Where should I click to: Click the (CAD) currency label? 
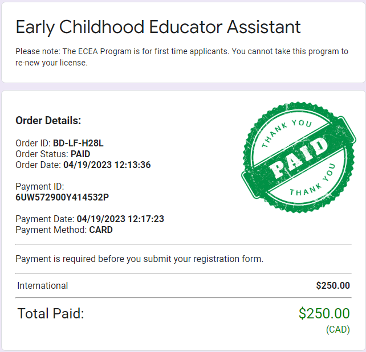pyautogui.click(x=337, y=329)
